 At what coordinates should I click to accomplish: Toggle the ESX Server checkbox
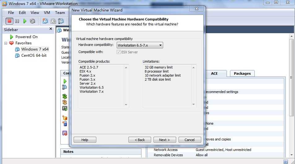click(119, 52)
